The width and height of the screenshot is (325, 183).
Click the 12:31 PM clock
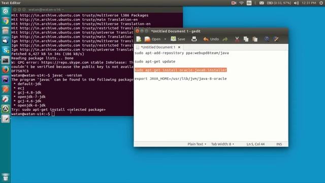tap(309, 3)
